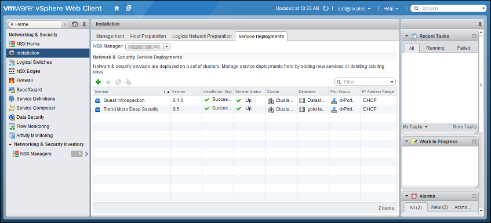491x223 pixels.
Task: Pin the navigator using the pin icon
Action: [x=84, y=24]
